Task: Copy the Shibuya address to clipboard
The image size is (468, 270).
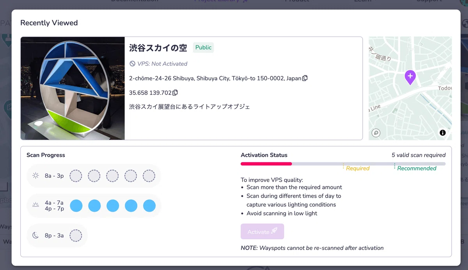Action: [x=305, y=78]
